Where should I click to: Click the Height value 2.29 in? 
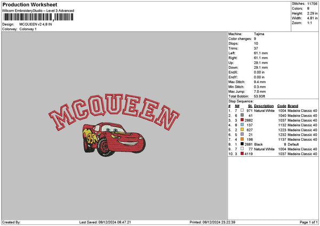[312, 13]
